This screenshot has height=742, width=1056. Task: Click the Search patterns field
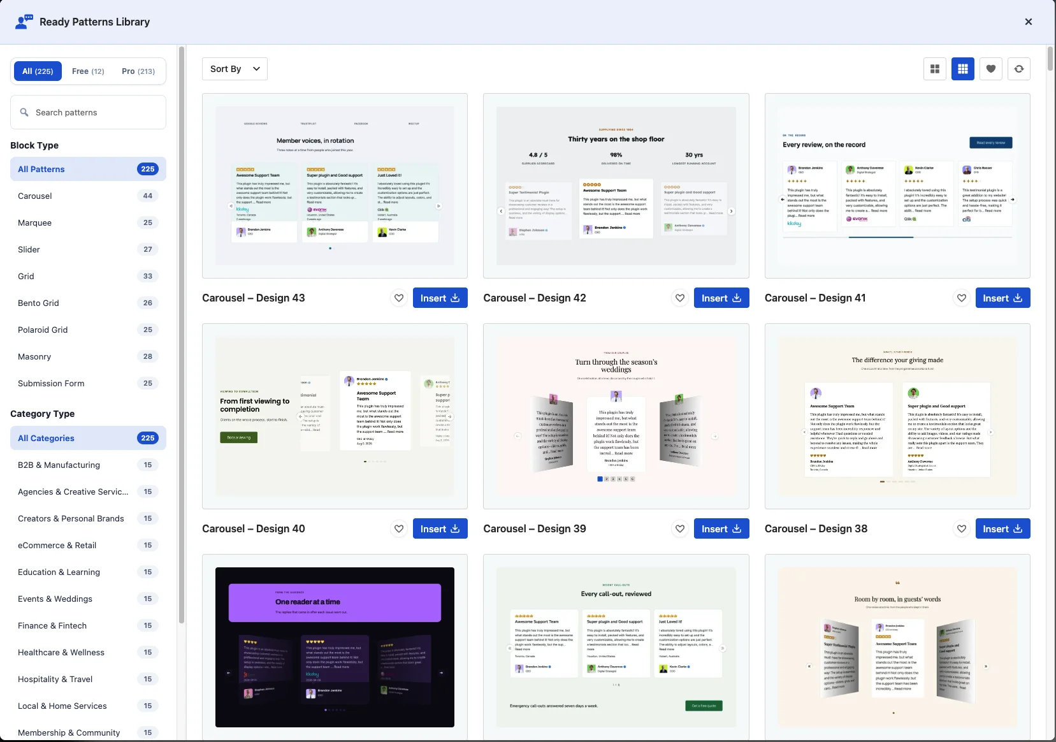point(88,112)
